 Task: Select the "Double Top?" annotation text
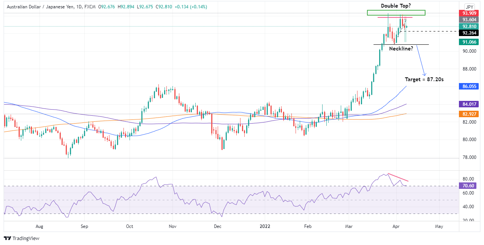click(395, 5)
